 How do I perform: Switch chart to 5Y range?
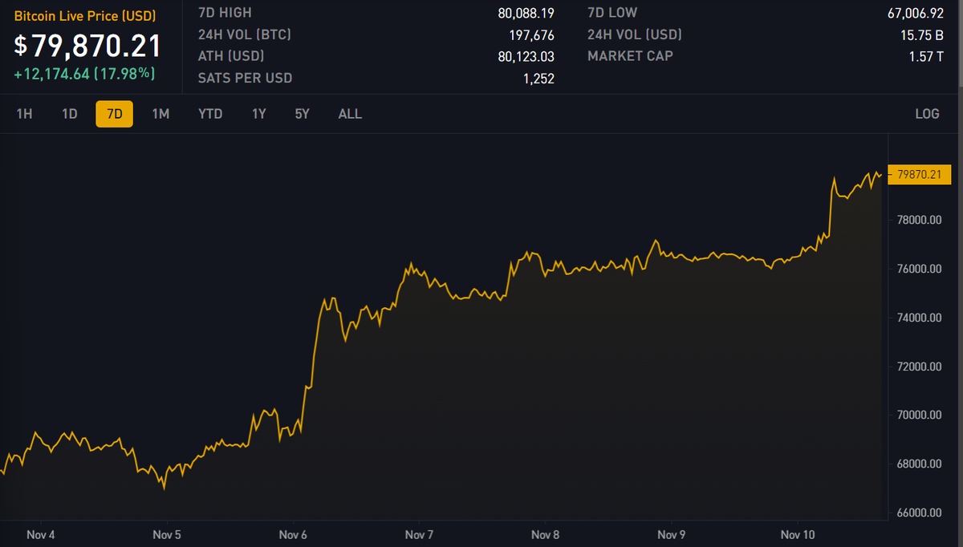tap(302, 114)
